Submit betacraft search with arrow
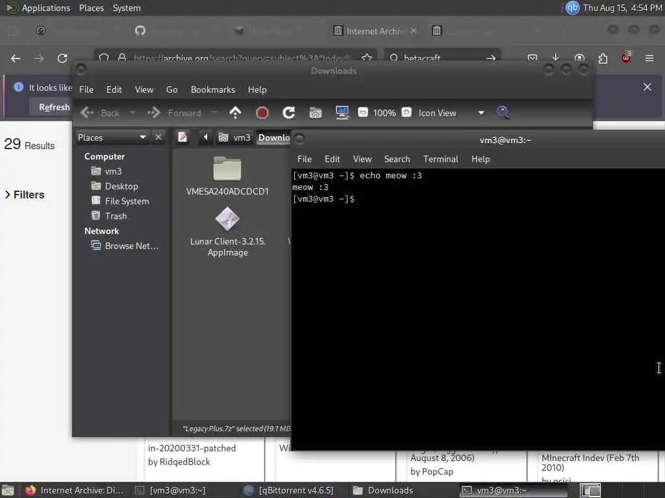 [491, 58]
